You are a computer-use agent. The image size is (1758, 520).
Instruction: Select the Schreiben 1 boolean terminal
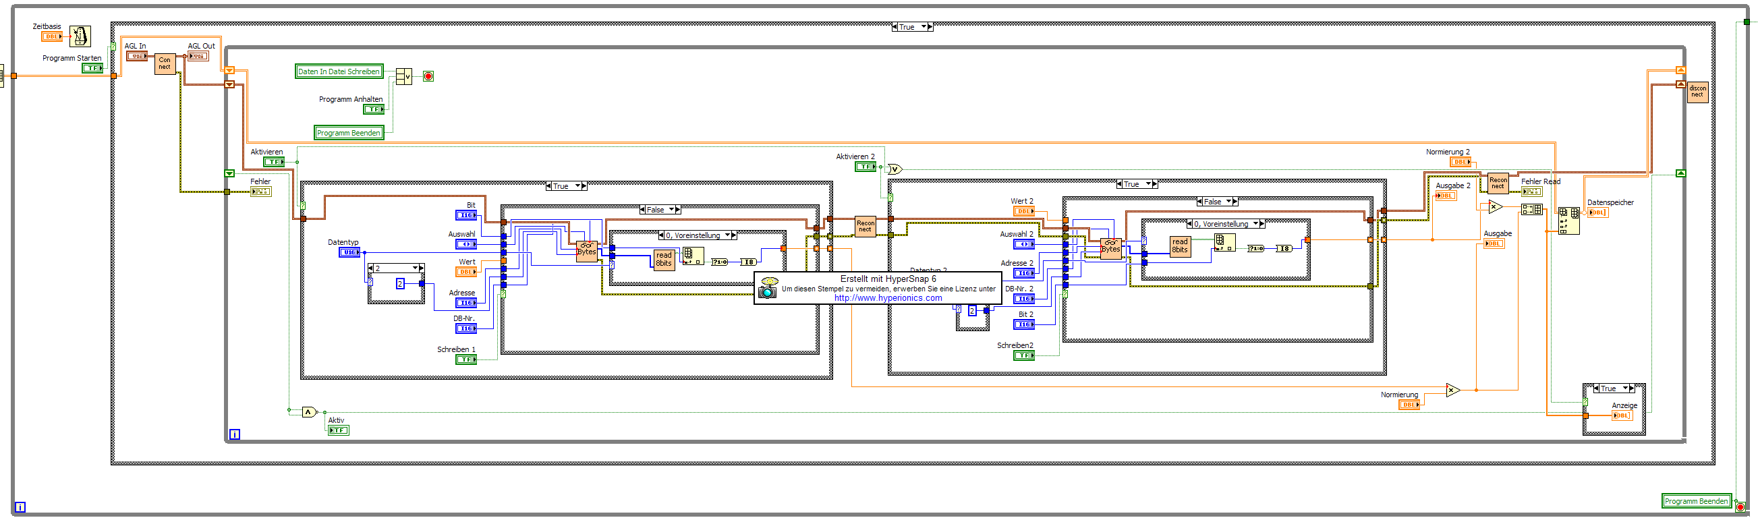466,359
